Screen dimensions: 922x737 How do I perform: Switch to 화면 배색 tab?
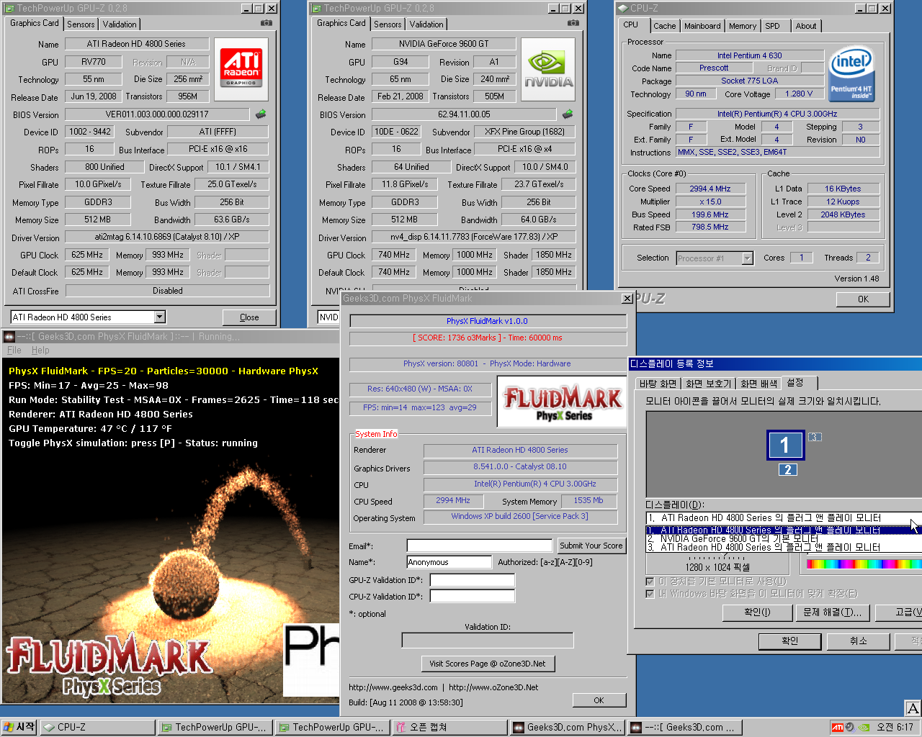pos(759,384)
